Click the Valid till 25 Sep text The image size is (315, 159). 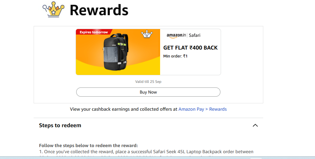[x=148, y=82]
